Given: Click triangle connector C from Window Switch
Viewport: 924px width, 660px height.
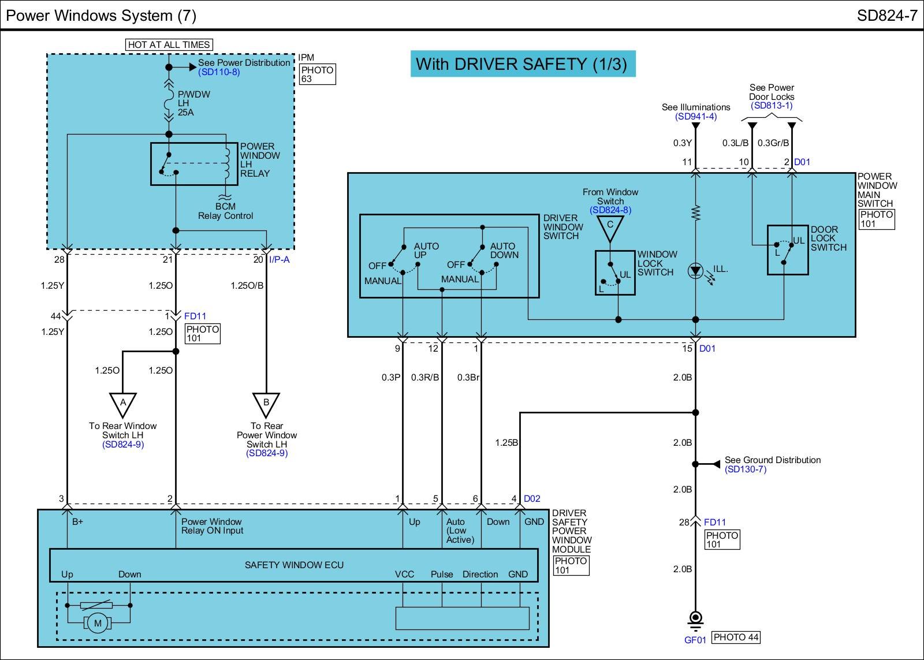Looking at the screenshot, I should click(610, 229).
